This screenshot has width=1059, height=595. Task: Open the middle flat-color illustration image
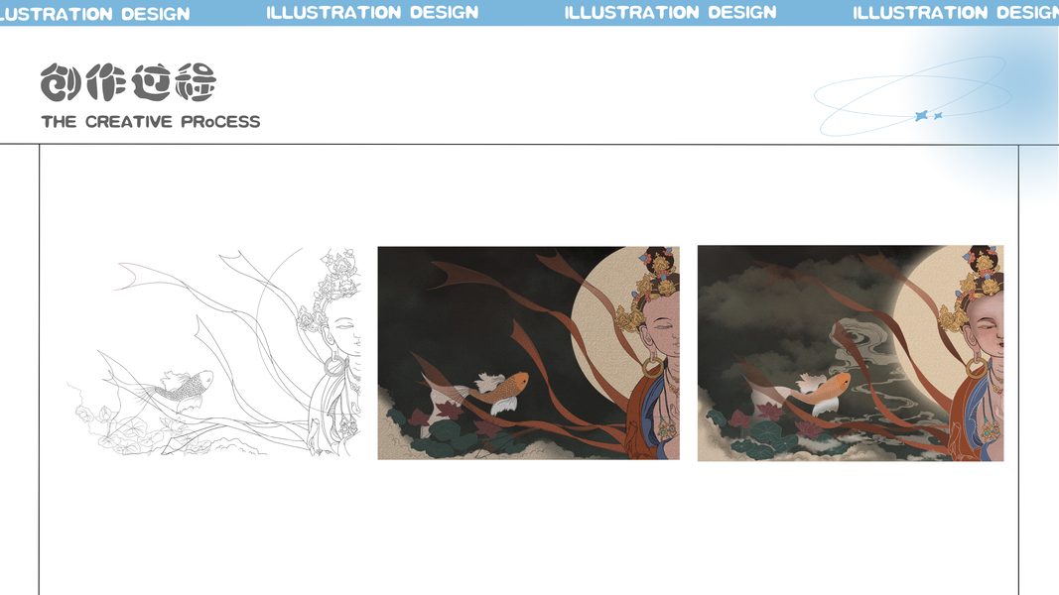pyautogui.click(x=528, y=353)
